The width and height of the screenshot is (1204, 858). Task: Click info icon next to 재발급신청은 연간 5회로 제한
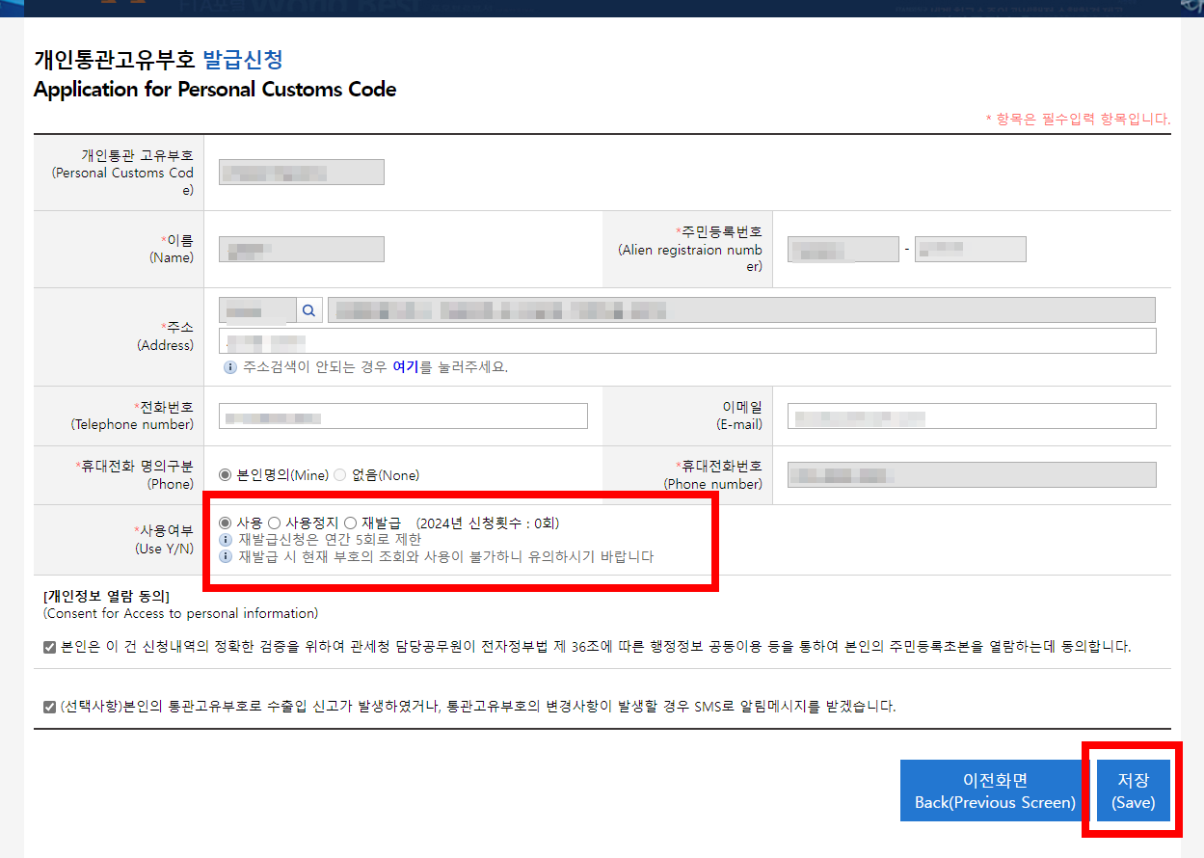[x=226, y=540]
